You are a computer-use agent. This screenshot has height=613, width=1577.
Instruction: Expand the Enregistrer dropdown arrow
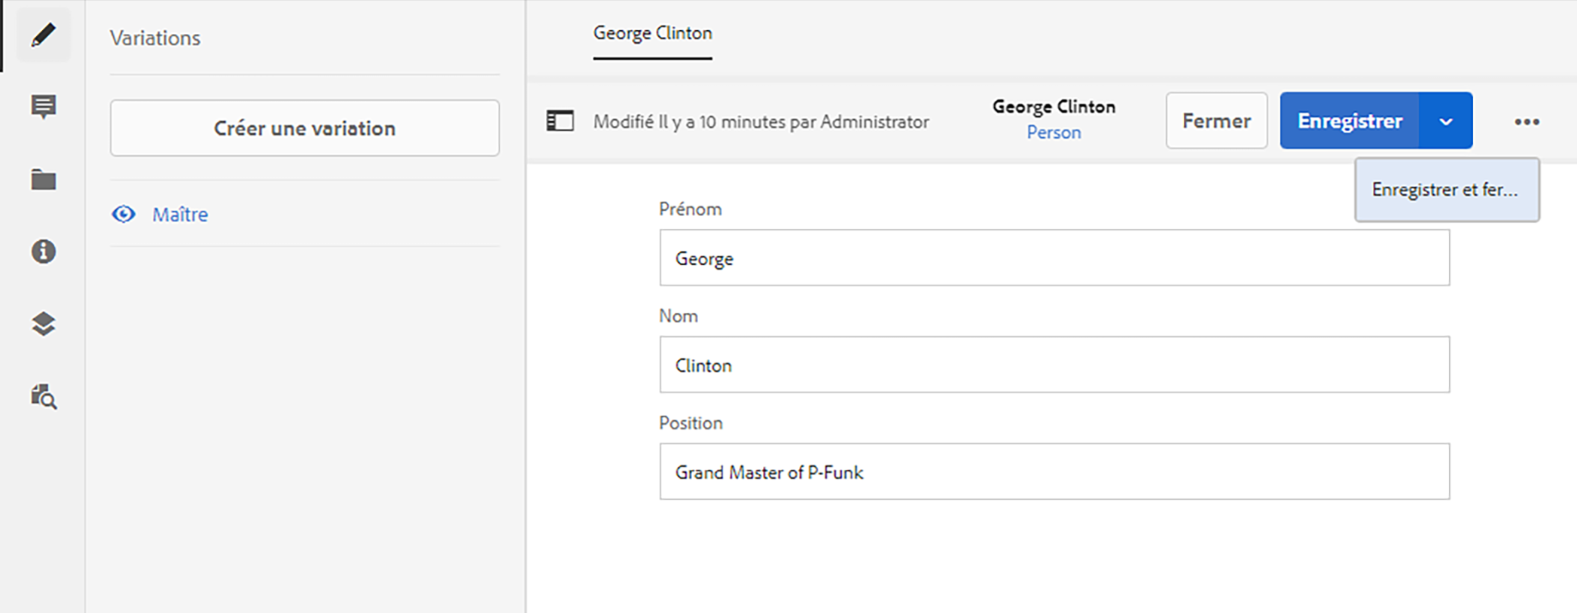pos(1445,121)
